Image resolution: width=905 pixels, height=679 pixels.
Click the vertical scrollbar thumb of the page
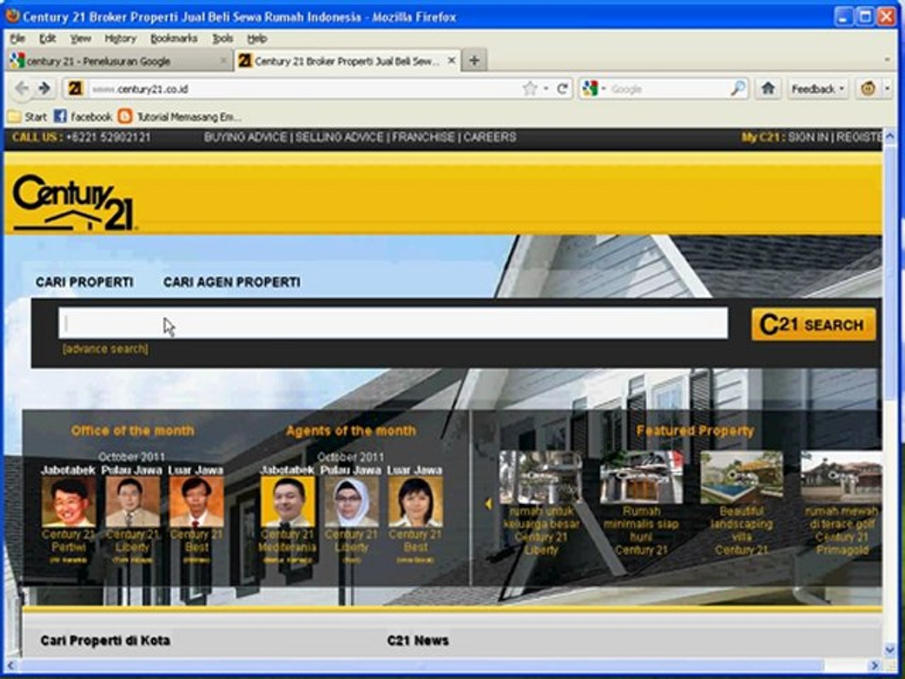(890, 272)
